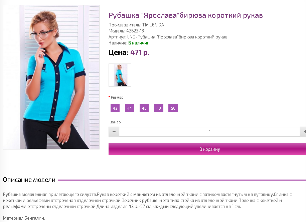This screenshot has height=222, width=306.
Task: Click the quantity input field
Action: pyautogui.click(x=209, y=132)
